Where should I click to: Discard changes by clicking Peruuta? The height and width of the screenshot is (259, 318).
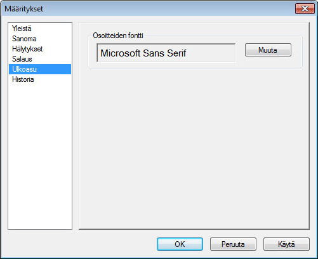click(x=233, y=244)
